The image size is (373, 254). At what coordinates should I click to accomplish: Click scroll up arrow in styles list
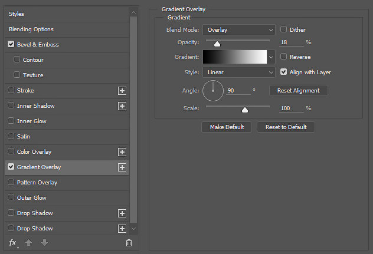coord(134,12)
